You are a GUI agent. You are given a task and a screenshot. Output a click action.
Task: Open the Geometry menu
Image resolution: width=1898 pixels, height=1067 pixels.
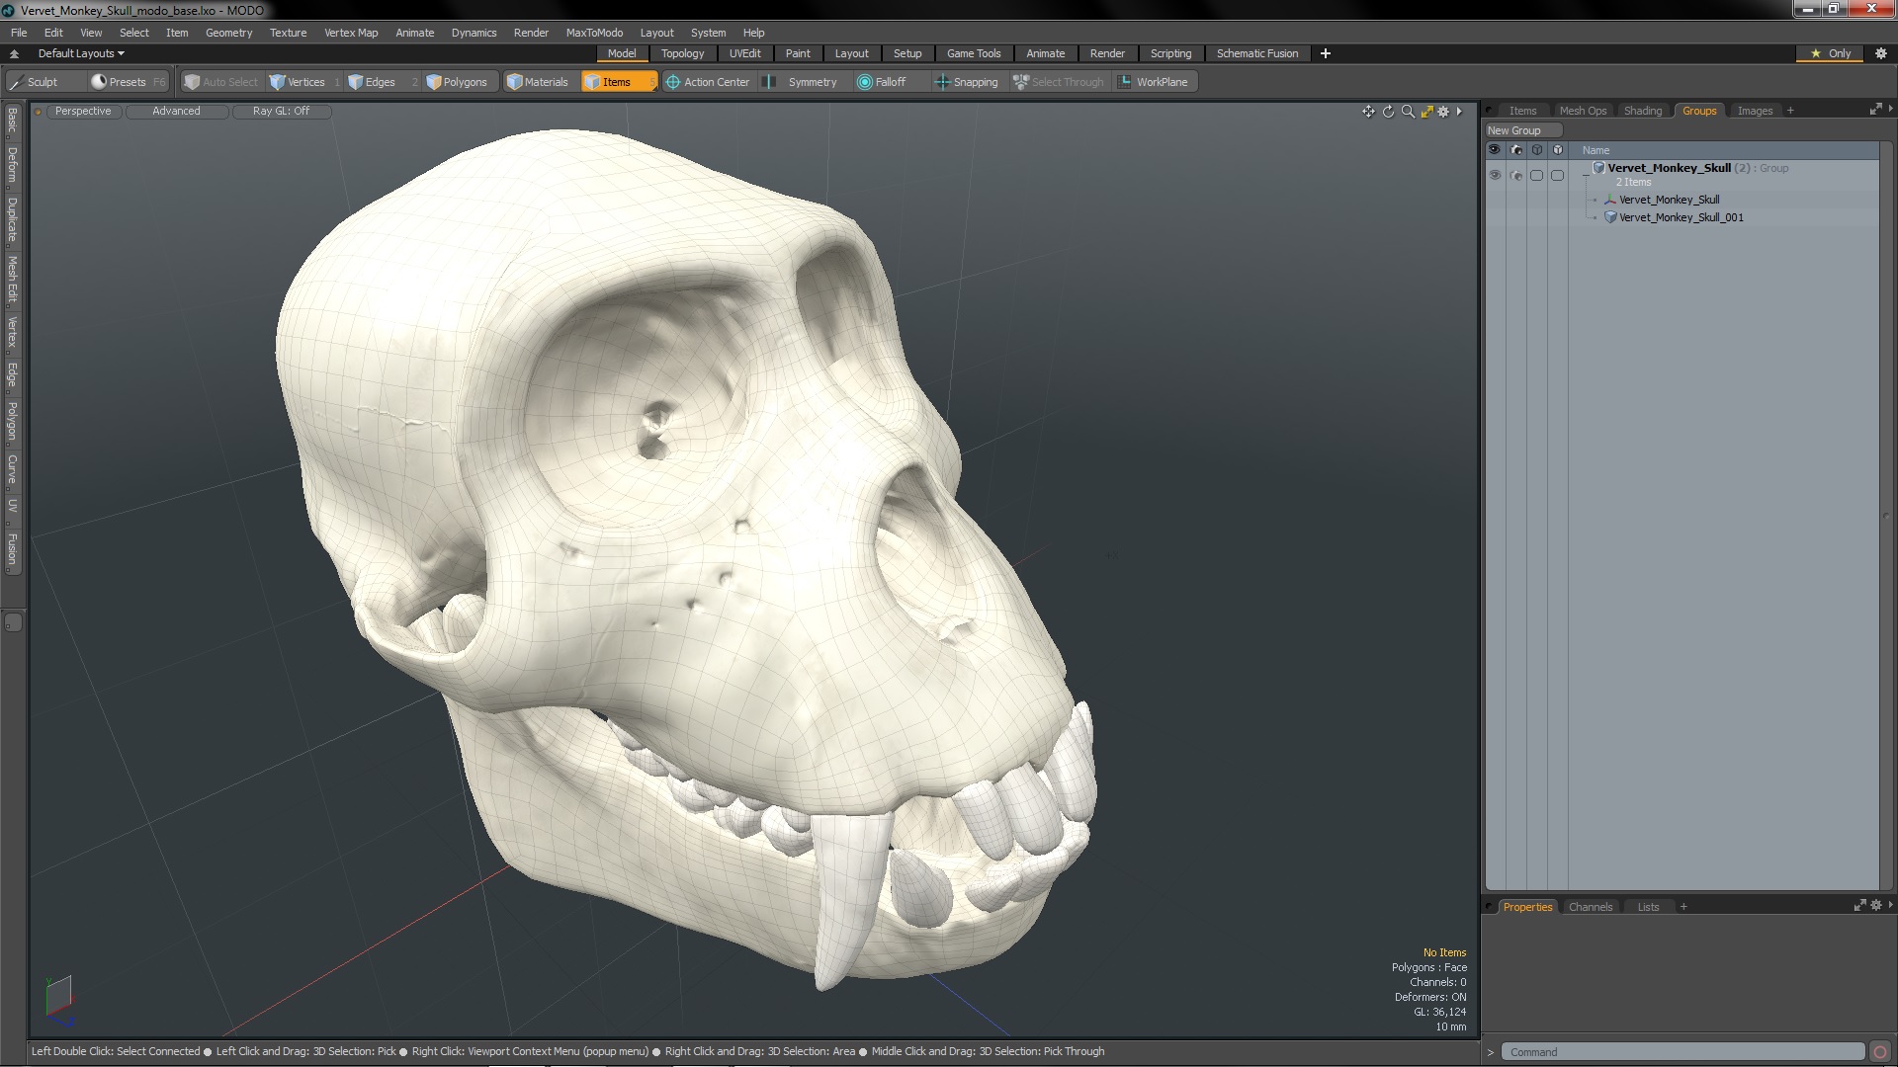[228, 33]
